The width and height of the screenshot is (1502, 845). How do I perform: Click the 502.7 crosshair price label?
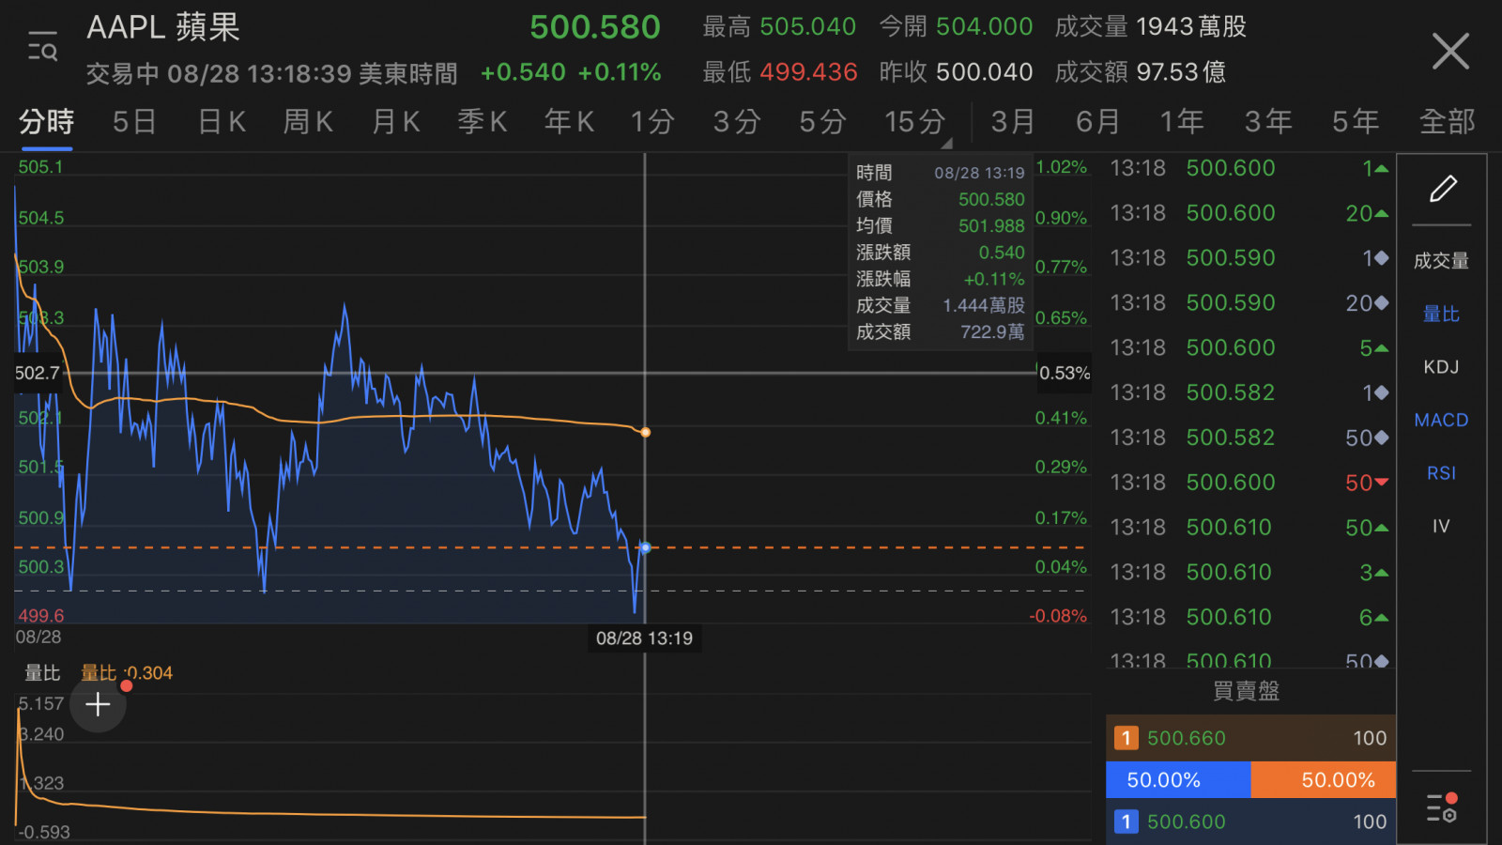[38, 373]
